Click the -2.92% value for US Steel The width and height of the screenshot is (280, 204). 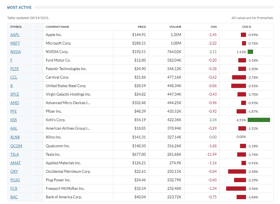pyautogui.click(x=253, y=86)
